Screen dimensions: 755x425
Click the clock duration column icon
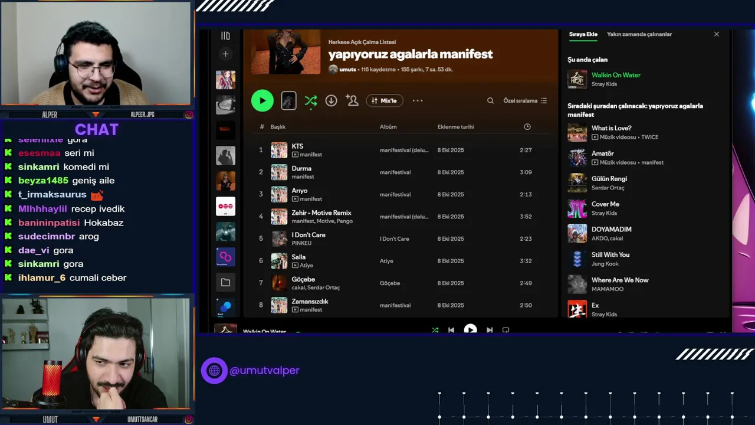click(x=527, y=127)
